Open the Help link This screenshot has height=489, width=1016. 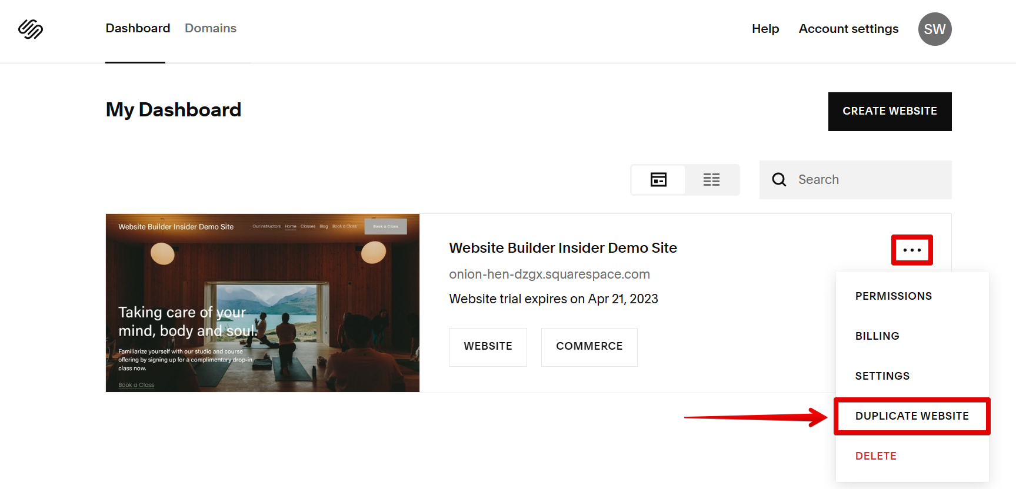point(765,29)
